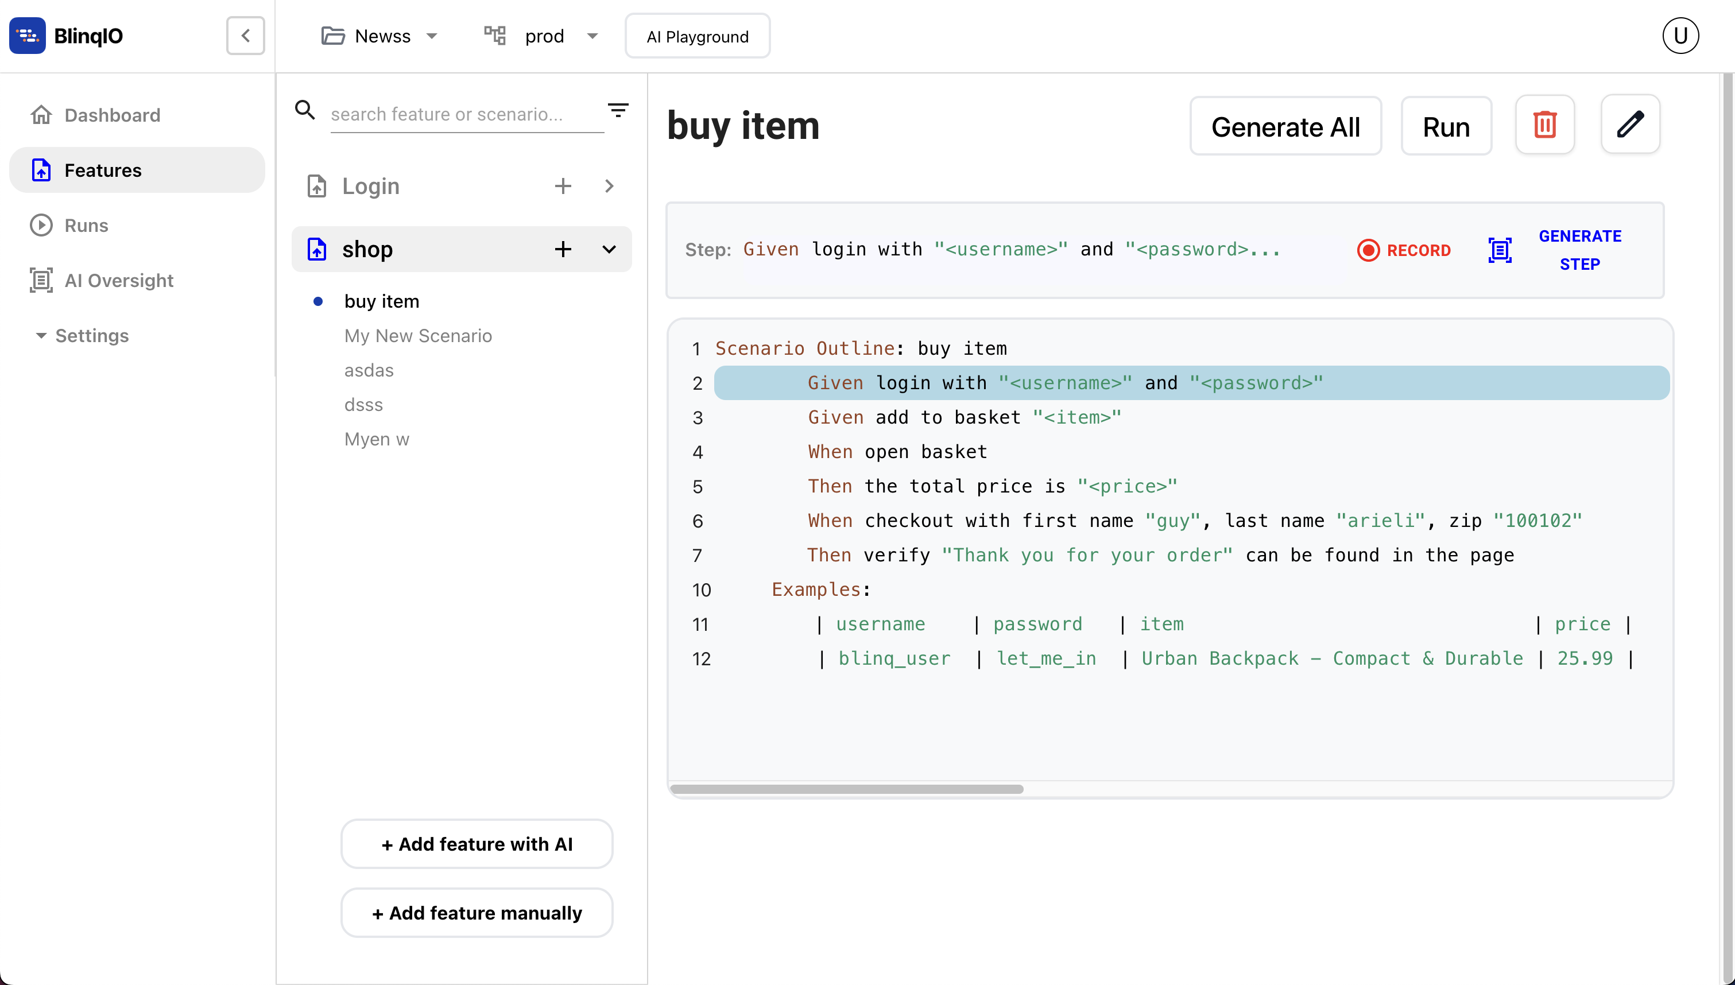This screenshot has height=985, width=1735.
Task: Add a scenario to the shop feature
Action: coord(563,249)
